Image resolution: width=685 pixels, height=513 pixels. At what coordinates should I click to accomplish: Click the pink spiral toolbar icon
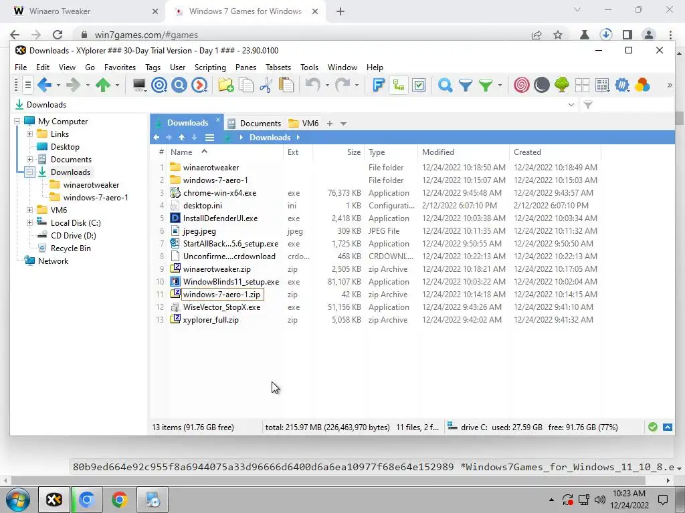pyautogui.click(x=521, y=85)
